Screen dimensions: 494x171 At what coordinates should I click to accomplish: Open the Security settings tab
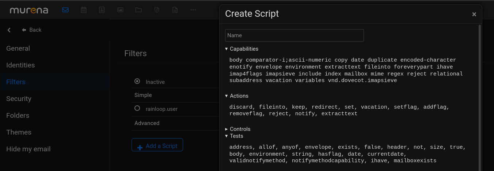coord(55,99)
